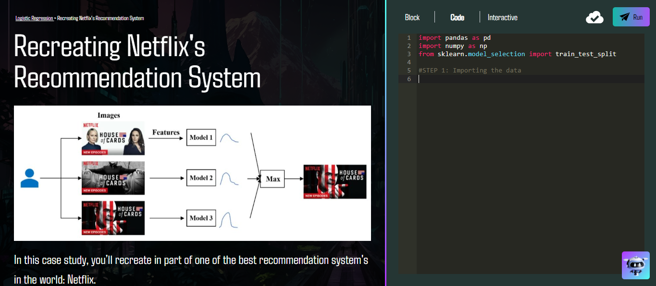
Task: Click the 'Max' box in the diagram
Action: click(272, 179)
